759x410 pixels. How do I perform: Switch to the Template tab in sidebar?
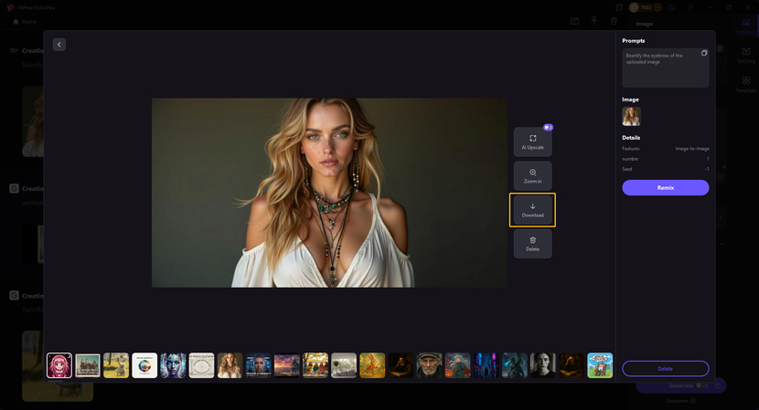click(x=746, y=84)
